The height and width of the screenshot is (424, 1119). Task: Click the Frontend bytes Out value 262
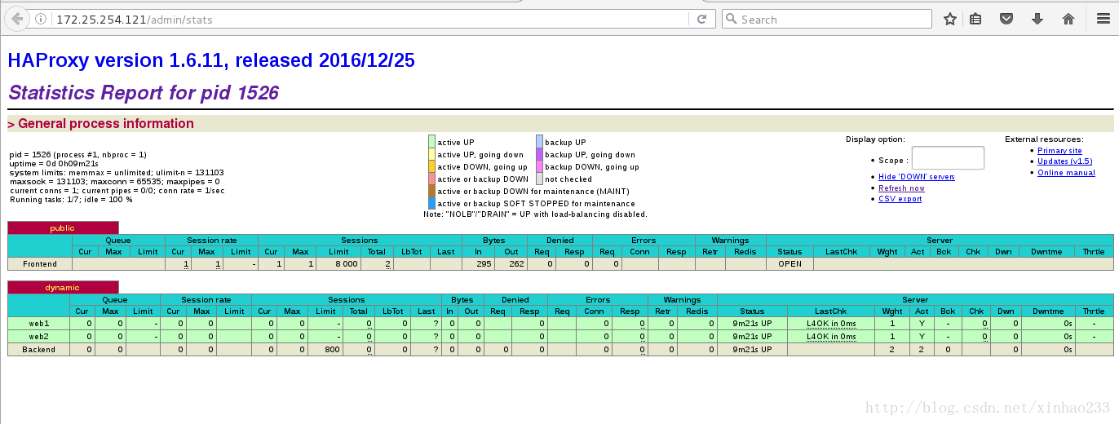(511, 264)
